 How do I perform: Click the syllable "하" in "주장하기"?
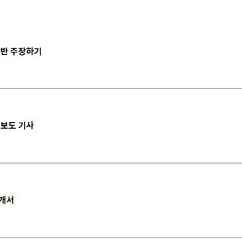pos(30,52)
